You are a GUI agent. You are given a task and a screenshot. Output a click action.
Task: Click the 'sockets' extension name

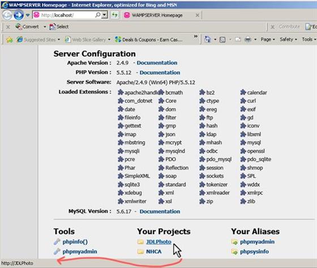pos(215,176)
